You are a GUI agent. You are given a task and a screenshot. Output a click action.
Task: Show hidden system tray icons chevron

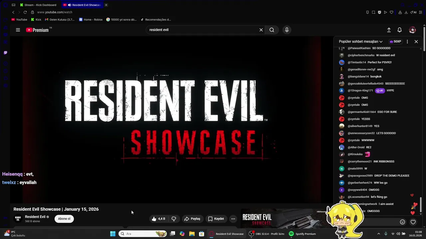point(378,234)
